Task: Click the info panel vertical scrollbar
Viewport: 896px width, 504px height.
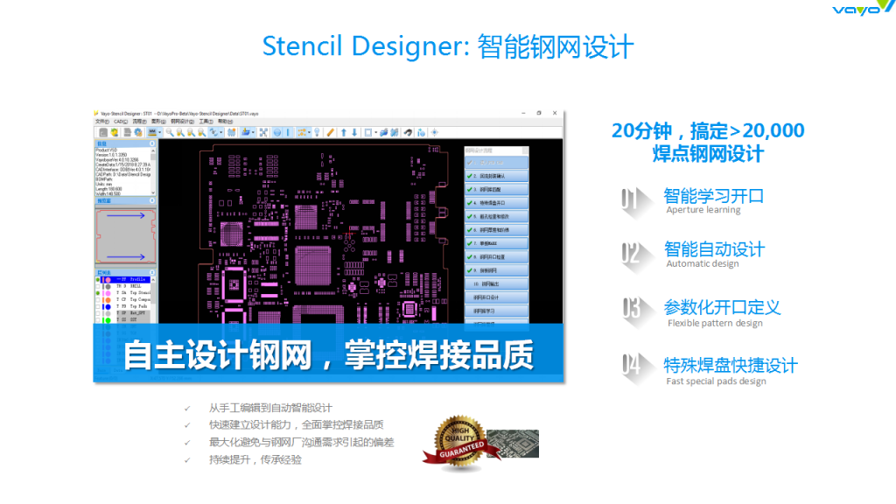Action: coord(153,171)
